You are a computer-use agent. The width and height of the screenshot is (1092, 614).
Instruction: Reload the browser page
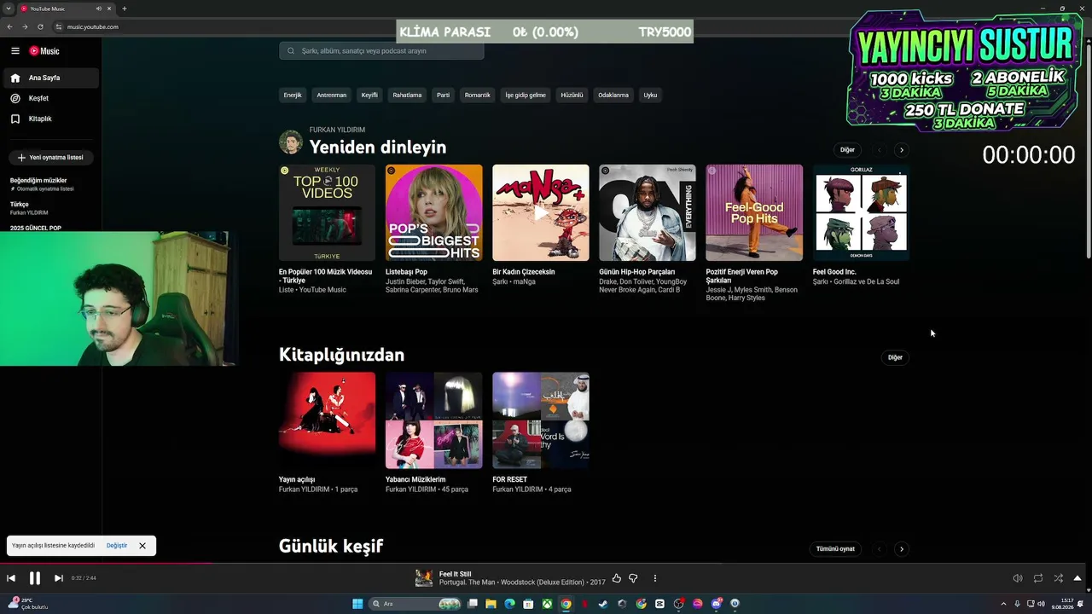(40, 26)
